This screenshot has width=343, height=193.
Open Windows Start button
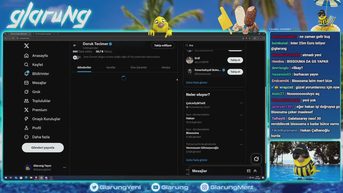click(x=6, y=178)
